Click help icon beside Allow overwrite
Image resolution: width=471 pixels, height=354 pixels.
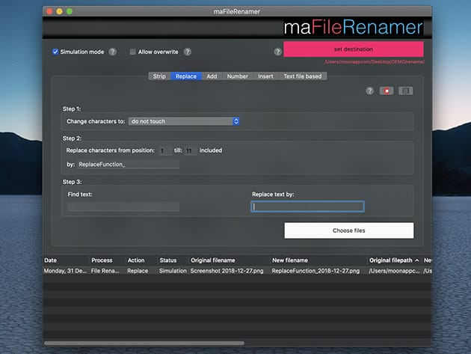[188, 52]
